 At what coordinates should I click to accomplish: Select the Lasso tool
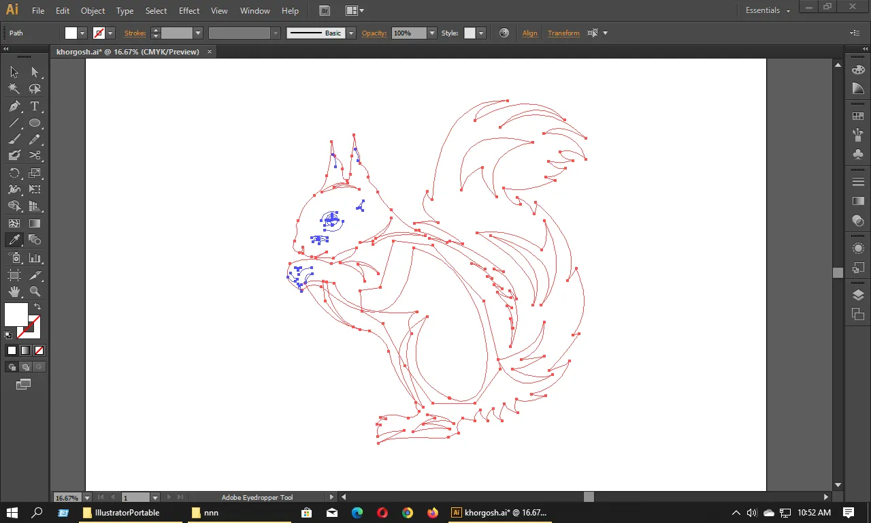click(x=35, y=89)
